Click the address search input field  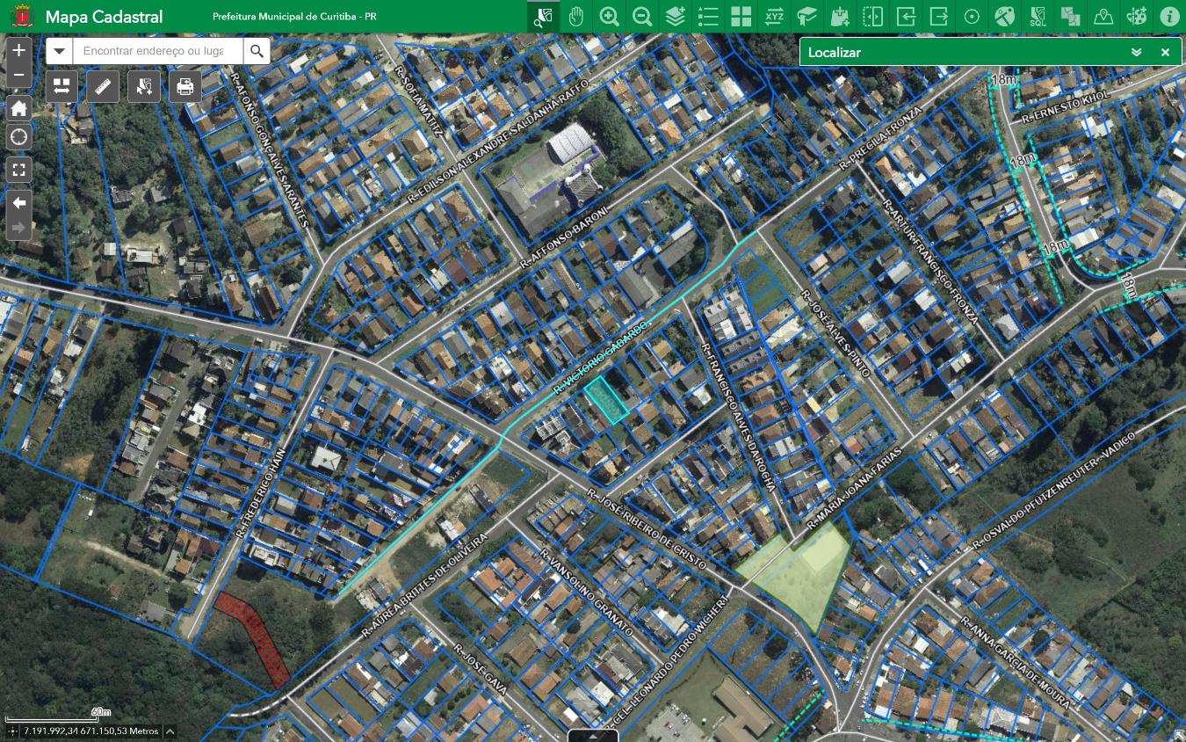pyautogui.click(x=156, y=51)
